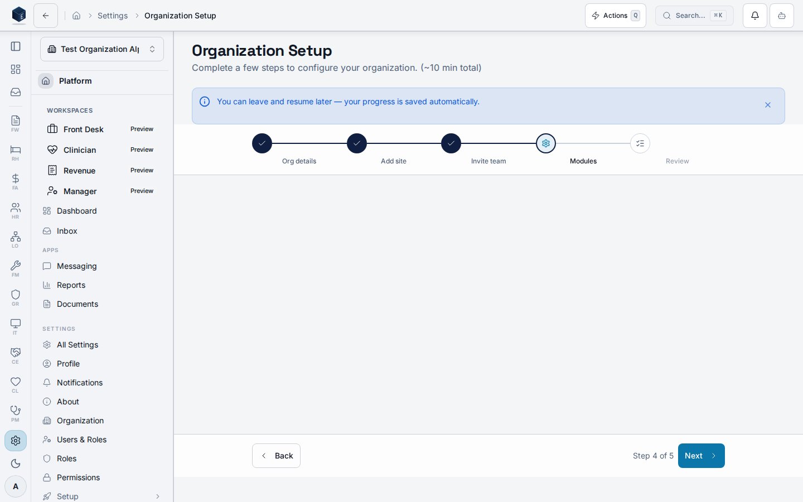Focus the Search field
The image size is (803, 502).
694,16
